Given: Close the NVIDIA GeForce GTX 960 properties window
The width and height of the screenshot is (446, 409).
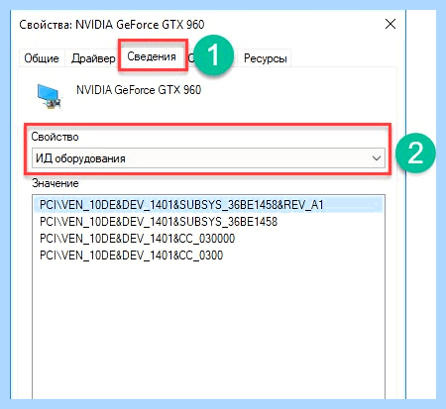Looking at the screenshot, I should [390, 24].
